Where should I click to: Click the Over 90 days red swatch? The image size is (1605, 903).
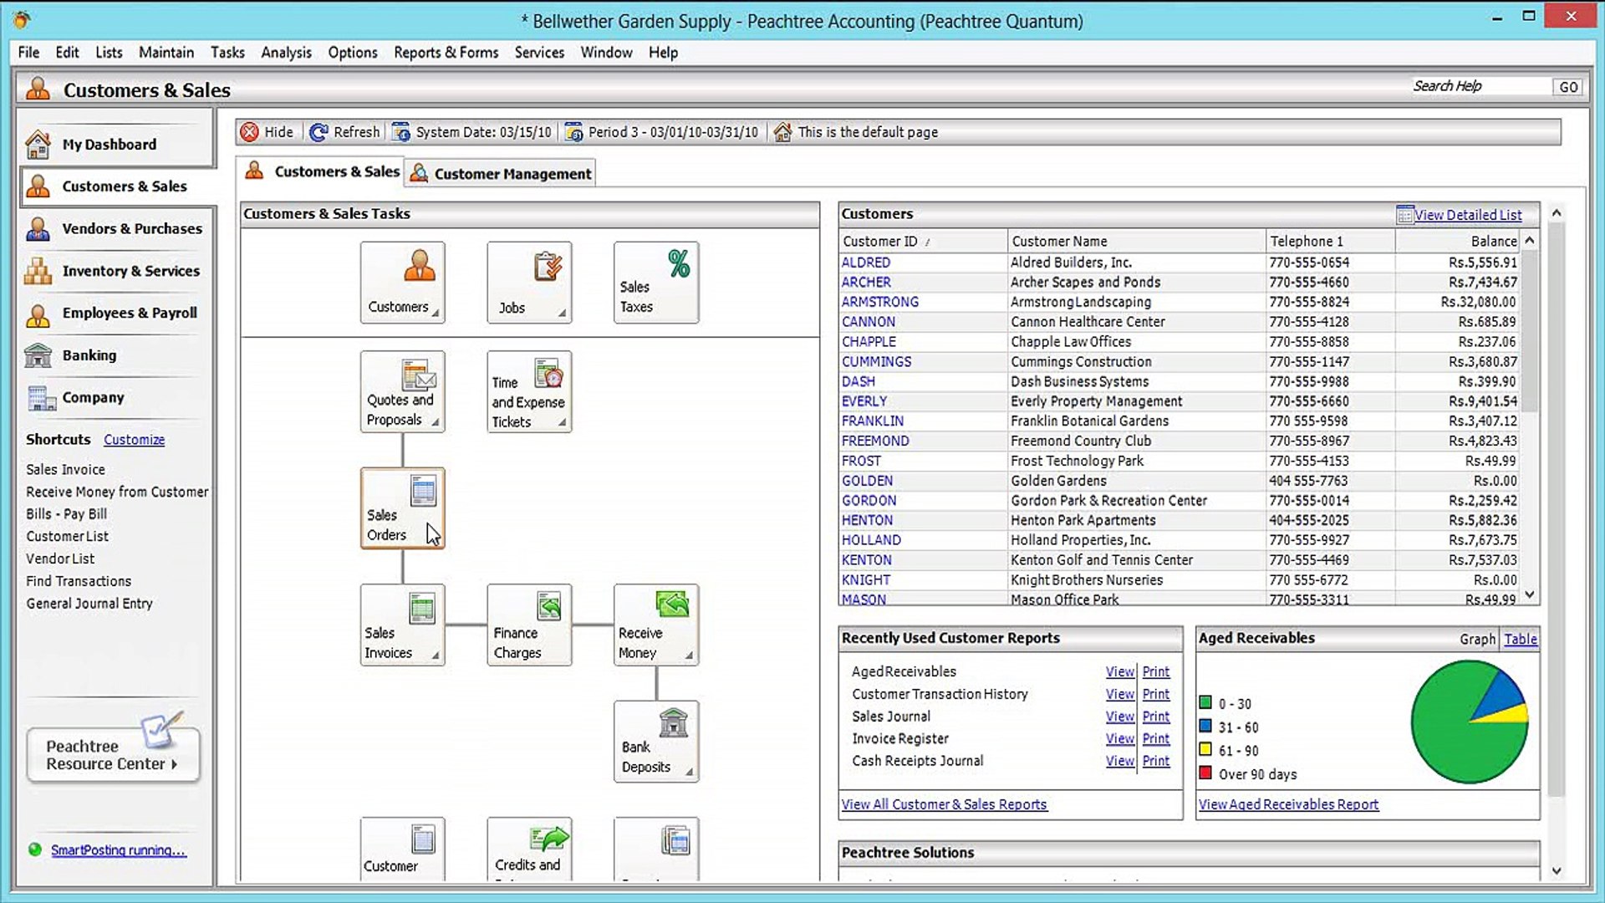click(x=1205, y=773)
